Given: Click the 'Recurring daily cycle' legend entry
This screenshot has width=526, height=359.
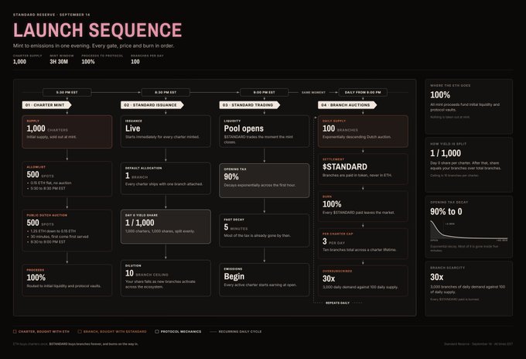Looking at the screenshot, I should coord(235,331).
